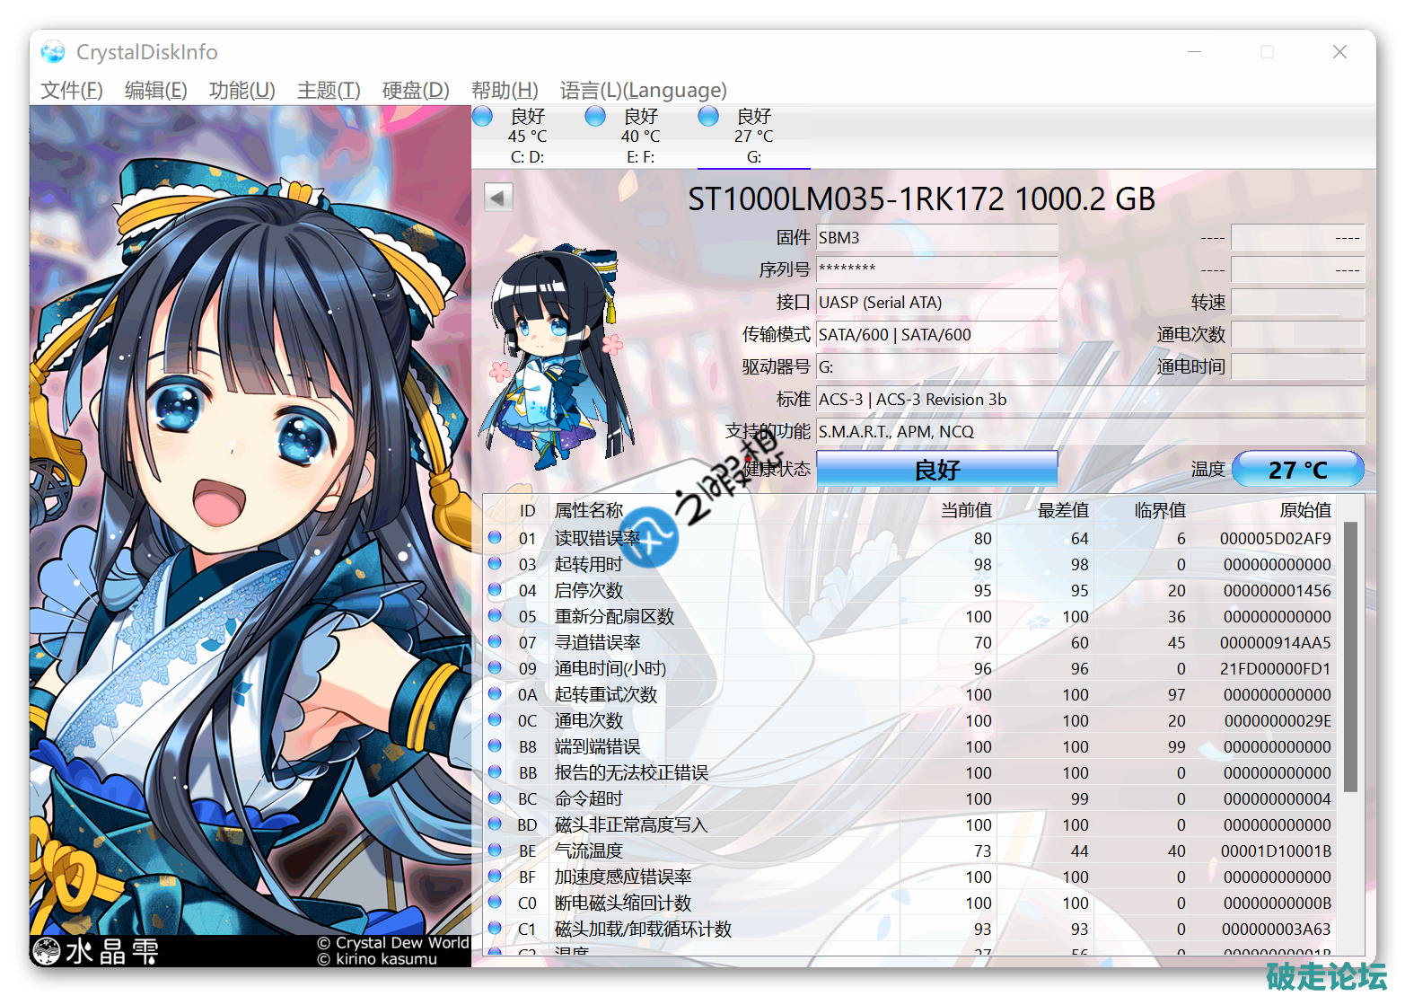Open the 语言(L)(Language) menu

click(643, 91)
